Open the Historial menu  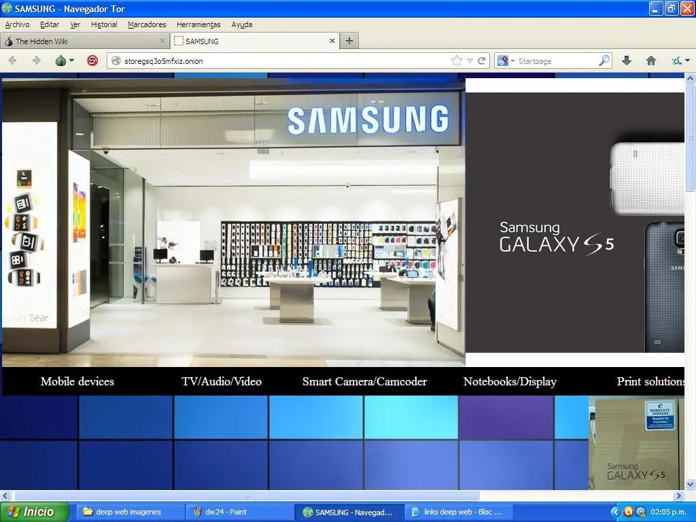click(104, 24)
